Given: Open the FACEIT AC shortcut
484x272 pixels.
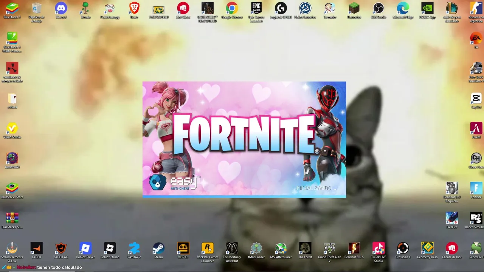Looking at the screenshot, I should (61, 250).
